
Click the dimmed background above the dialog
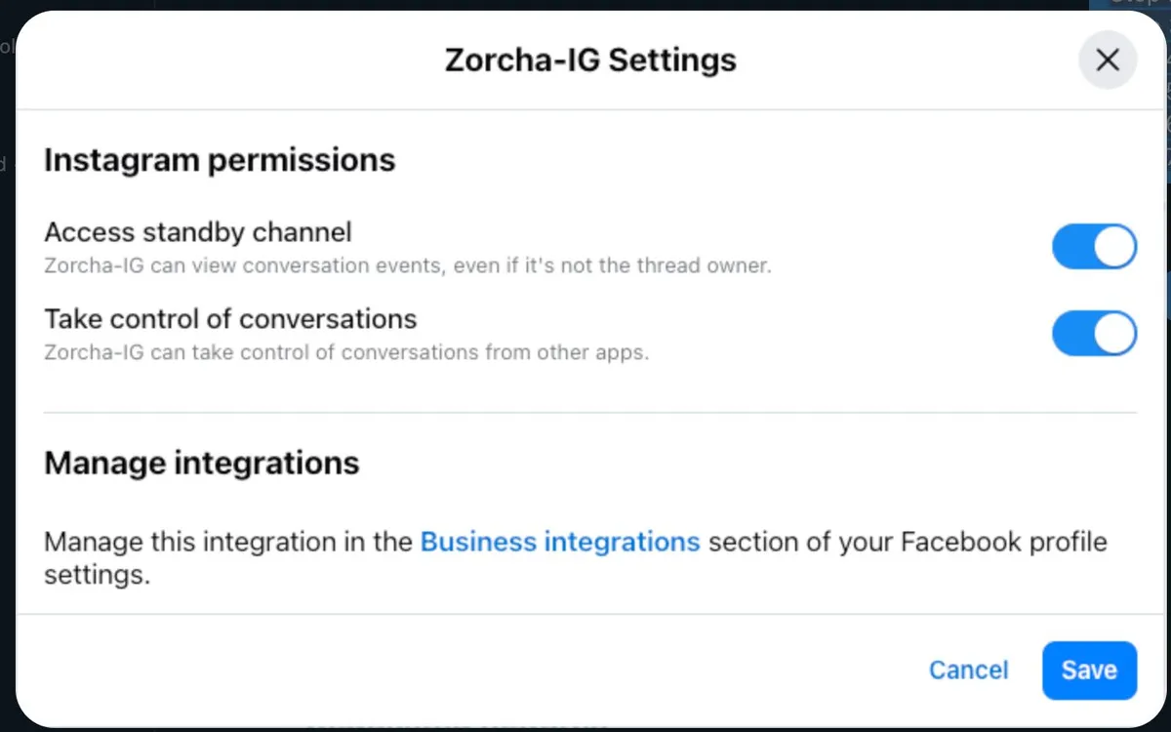pos(585,5)
